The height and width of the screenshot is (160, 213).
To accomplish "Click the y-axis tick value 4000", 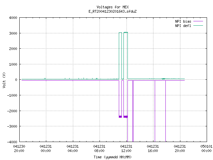I will 13,18.
